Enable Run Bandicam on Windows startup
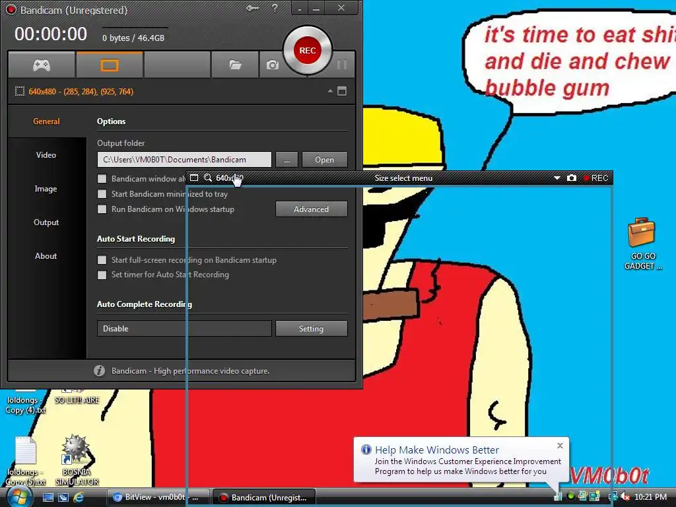The height and width of the screenshot is (507, 676). tap(102, 209)
